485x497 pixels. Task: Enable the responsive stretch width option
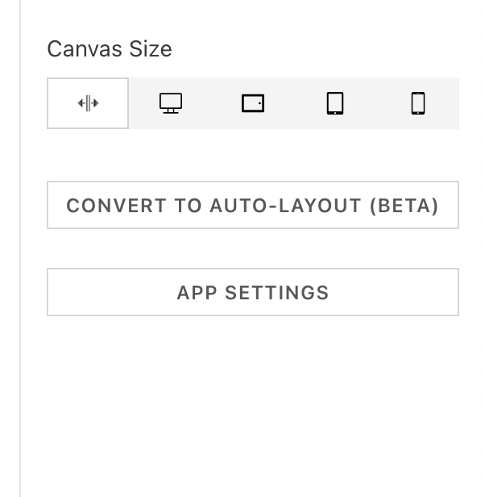click(88, 103)
